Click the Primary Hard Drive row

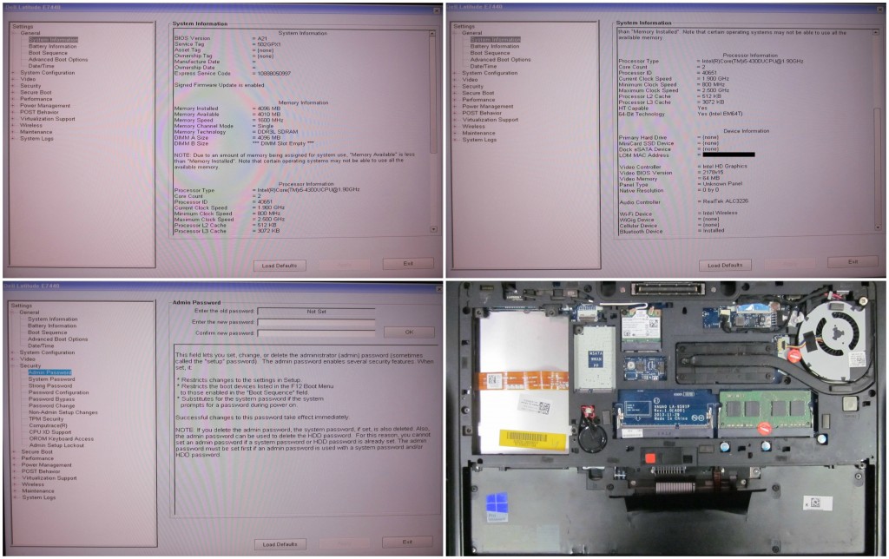[669, 138]
